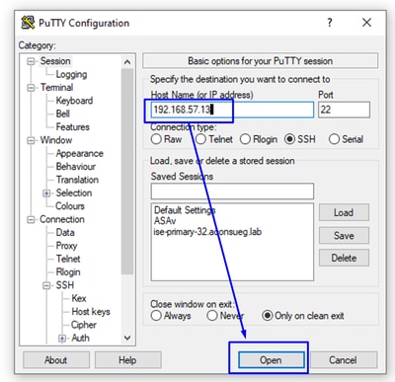Viewport: 395px width, 382px height.
Task: Click the Delete session button
Action: (344, 258)
